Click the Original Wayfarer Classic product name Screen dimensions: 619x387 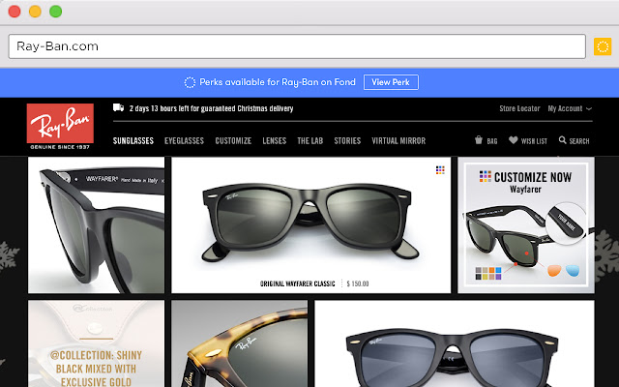click(297, 283)
